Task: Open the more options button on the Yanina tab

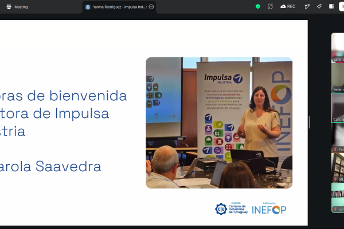Action: pyautogui.click(x=151, y=7)
